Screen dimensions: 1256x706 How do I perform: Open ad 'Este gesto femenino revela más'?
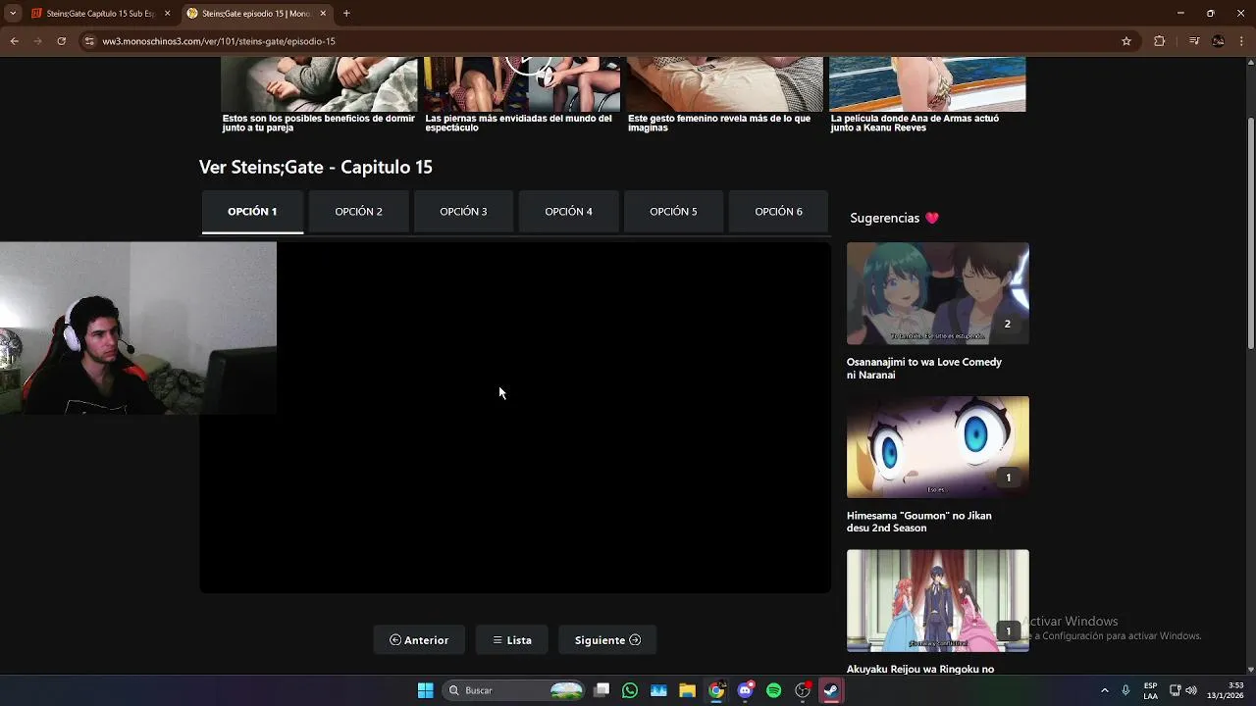point(719,123)
